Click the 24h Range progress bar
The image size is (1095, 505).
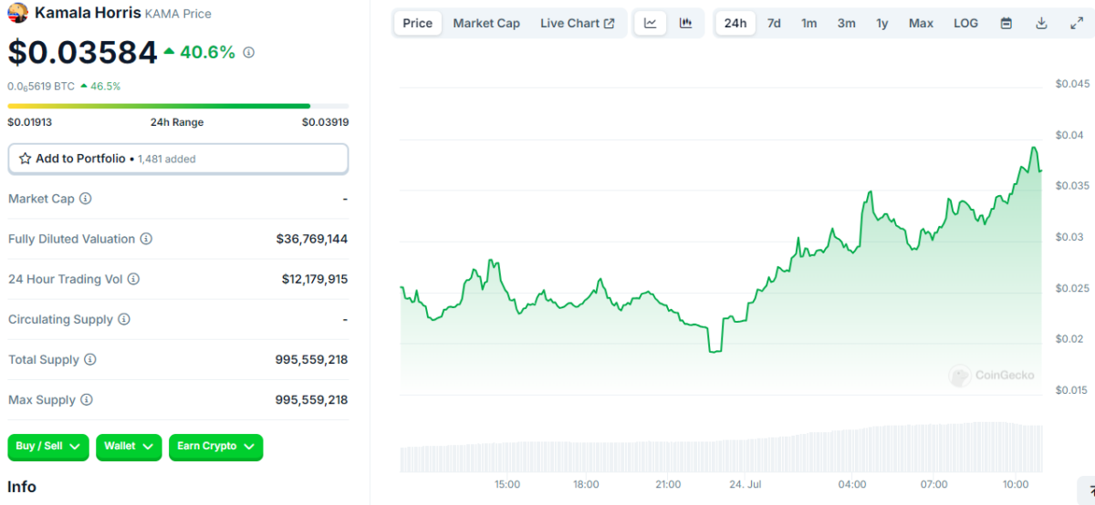tap(178, 106)
